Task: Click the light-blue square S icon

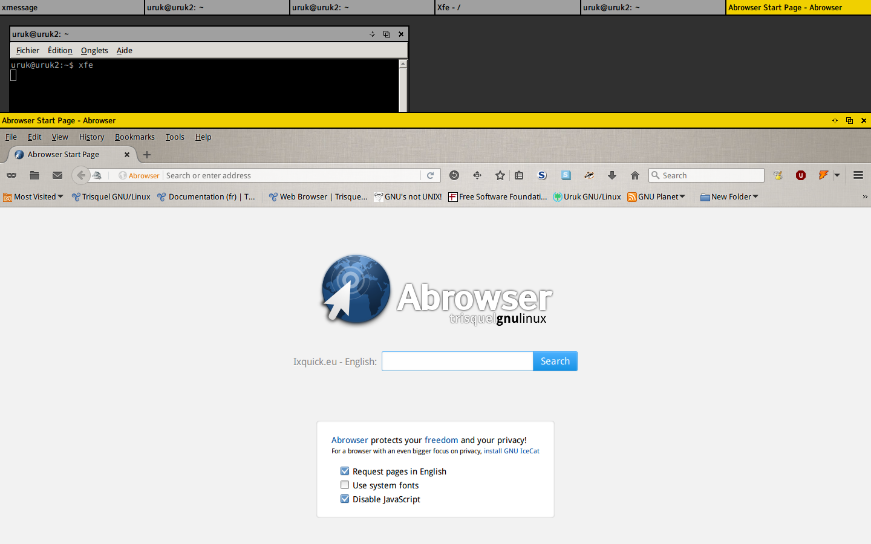Action: pyautogui.click(x=566, y=175)
